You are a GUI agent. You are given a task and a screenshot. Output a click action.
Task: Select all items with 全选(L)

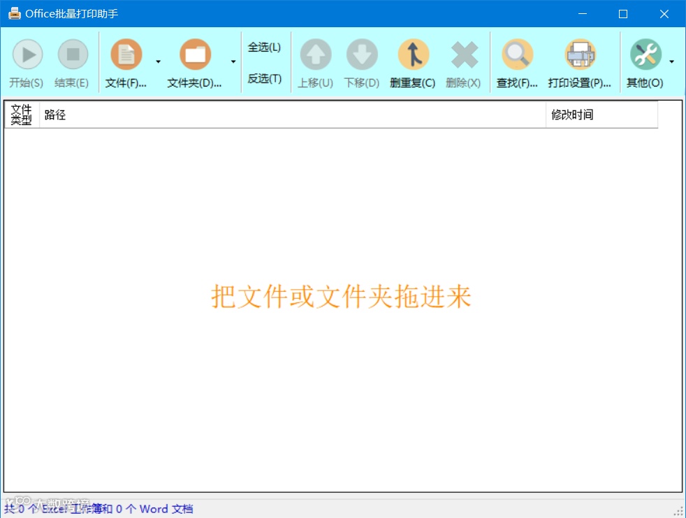tap(264, 47)
